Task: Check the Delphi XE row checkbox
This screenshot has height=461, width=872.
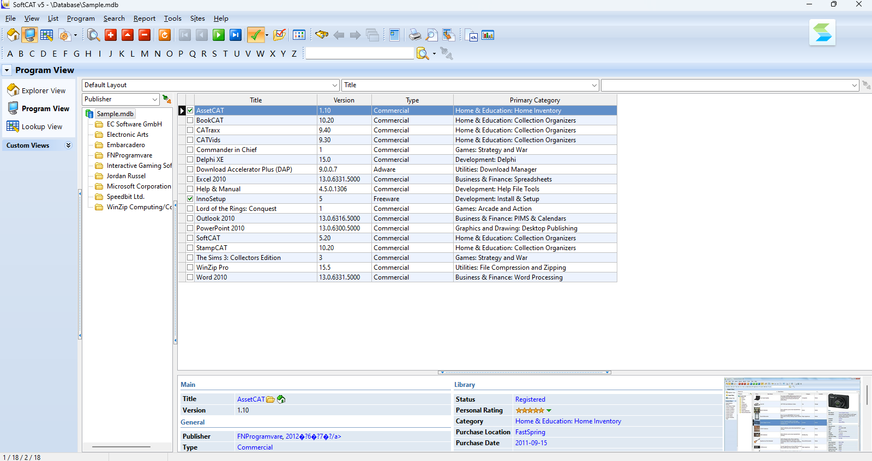Action: 190,160
